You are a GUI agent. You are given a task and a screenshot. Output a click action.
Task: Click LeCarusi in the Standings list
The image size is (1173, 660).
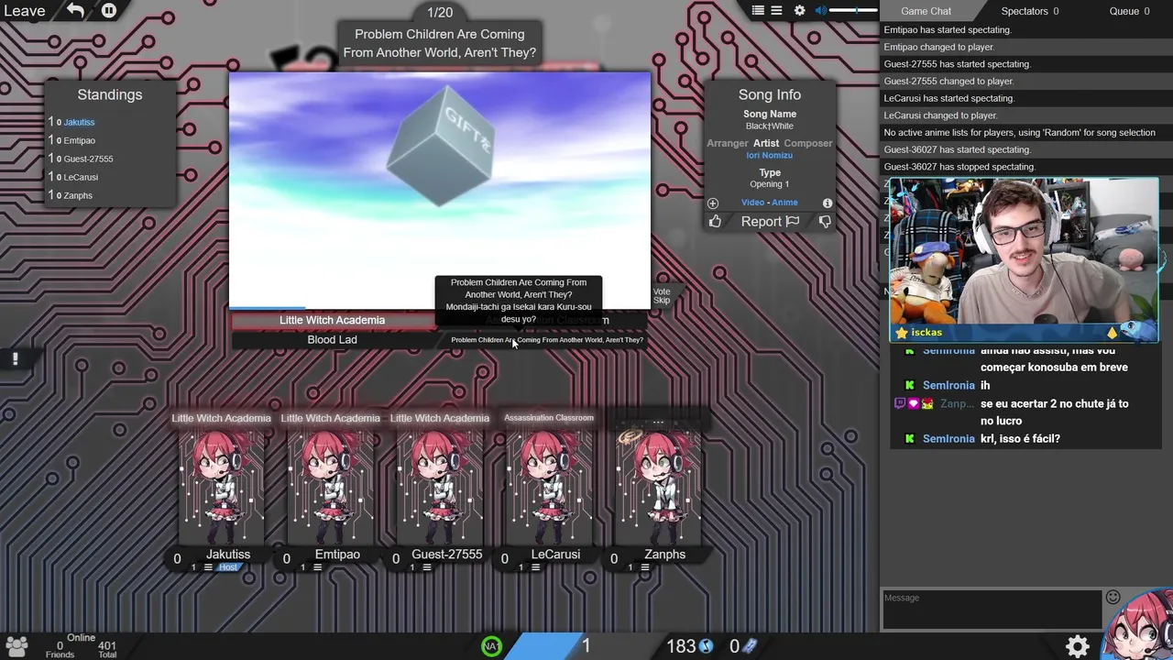point(81,177)
